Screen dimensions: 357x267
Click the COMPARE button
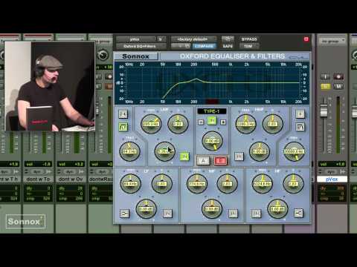click(204, 46)
